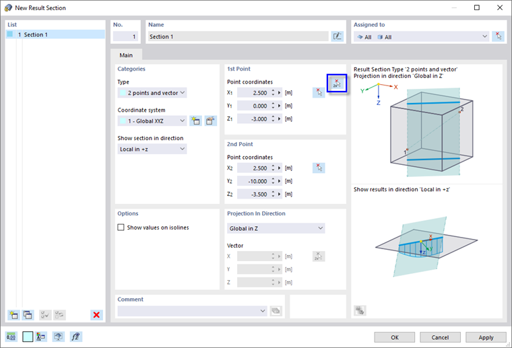Click the X2 coordinate field
512x348 pixels.
[x=254, y=168]
